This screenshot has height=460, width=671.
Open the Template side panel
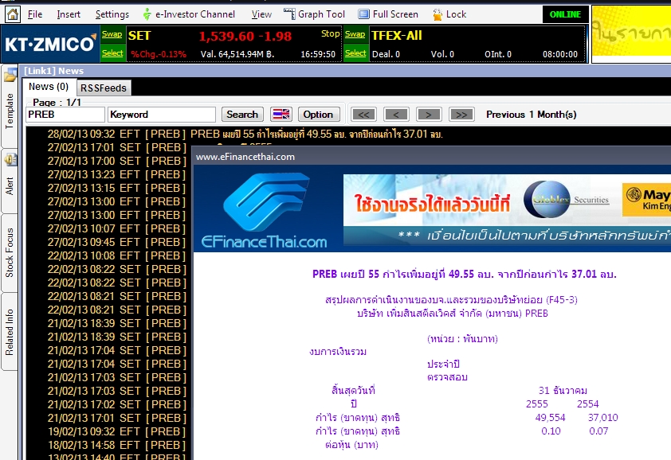pos(10,111)
